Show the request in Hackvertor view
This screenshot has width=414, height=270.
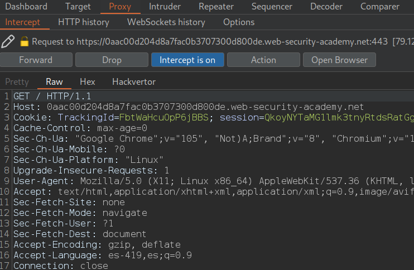coord(134,81)
